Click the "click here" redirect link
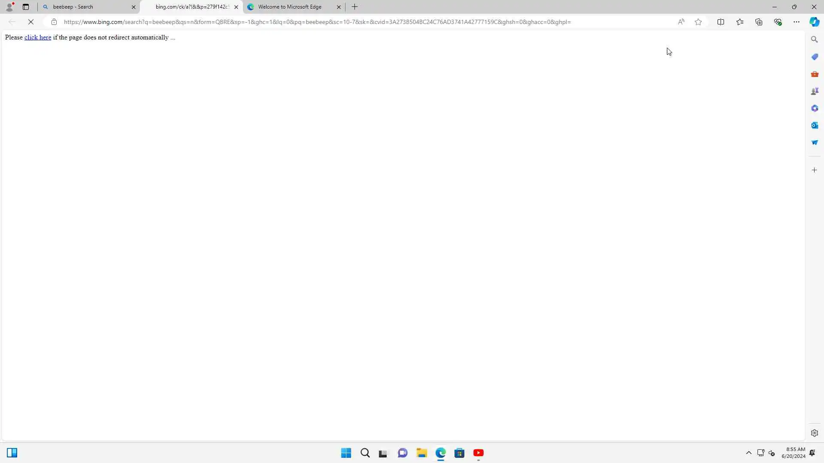824x463 pixels. tap(38, 37)
